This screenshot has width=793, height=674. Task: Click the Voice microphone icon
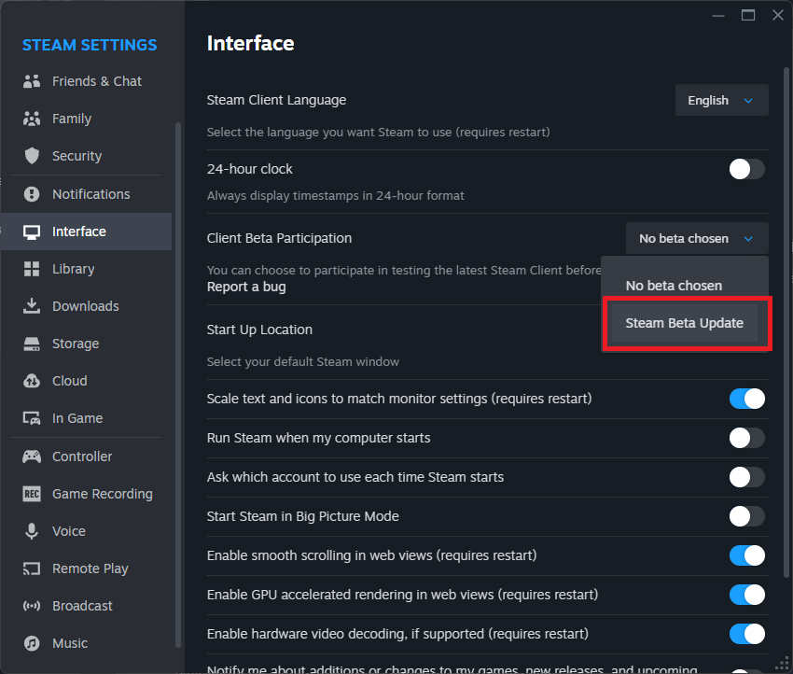click(32, 531)
